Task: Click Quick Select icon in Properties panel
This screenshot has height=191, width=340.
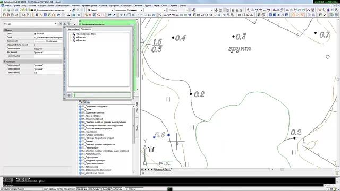Action: click(x=69, y=24)
